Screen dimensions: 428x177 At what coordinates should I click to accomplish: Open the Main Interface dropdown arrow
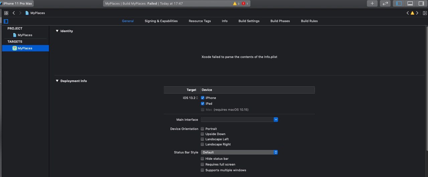276,119
